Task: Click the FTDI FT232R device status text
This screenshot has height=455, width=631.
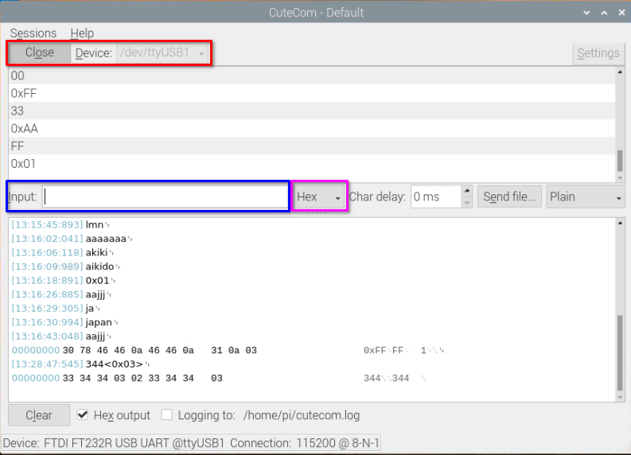Action: click(x=114, y=443)
